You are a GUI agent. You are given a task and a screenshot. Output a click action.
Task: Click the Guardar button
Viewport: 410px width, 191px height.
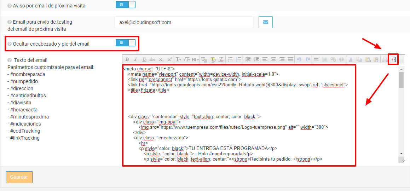pos(19,177)
